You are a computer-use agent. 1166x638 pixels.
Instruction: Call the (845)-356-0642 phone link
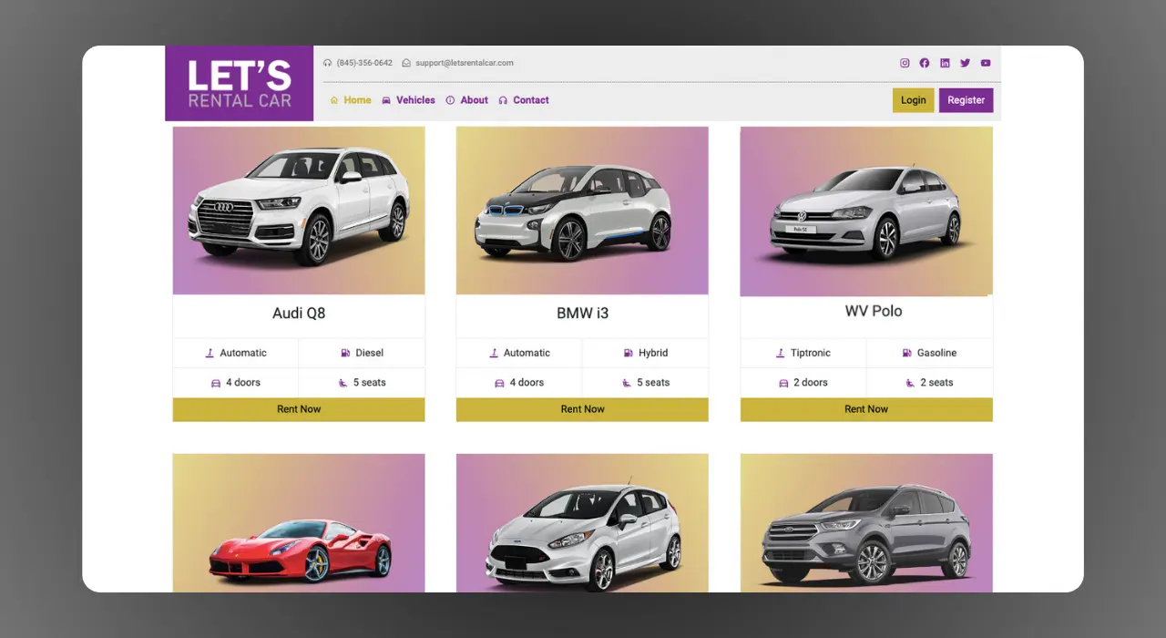(x=364, y=63)
